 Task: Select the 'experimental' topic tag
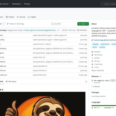pos(105,44)
